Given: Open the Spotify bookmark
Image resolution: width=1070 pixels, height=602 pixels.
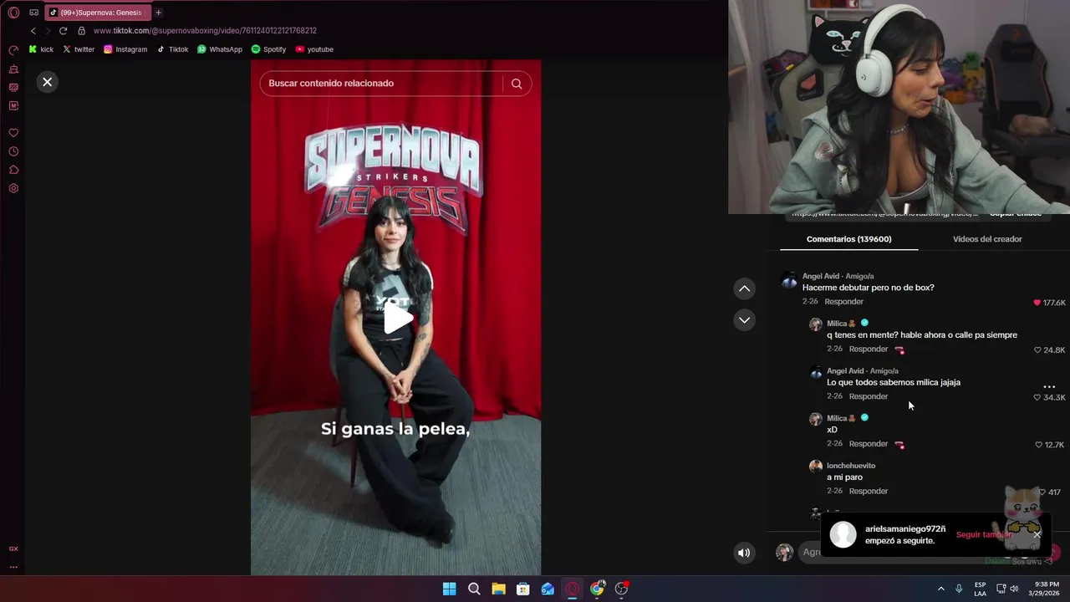Looking at the screenshot, I should tap(268, 49).
